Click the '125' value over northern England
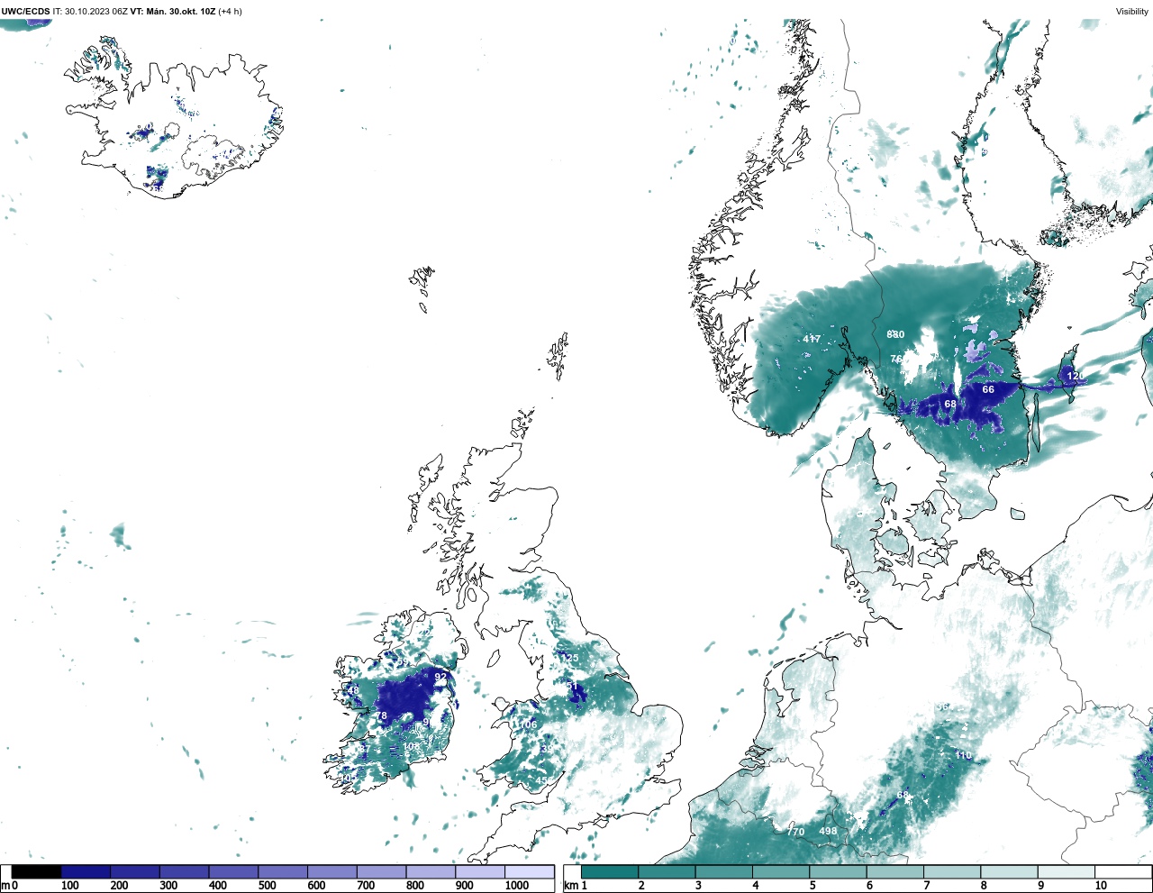 [x=569, y=658]
